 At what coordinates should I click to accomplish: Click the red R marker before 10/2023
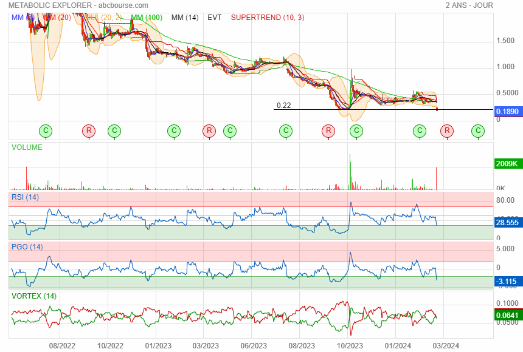pos(328,130)
